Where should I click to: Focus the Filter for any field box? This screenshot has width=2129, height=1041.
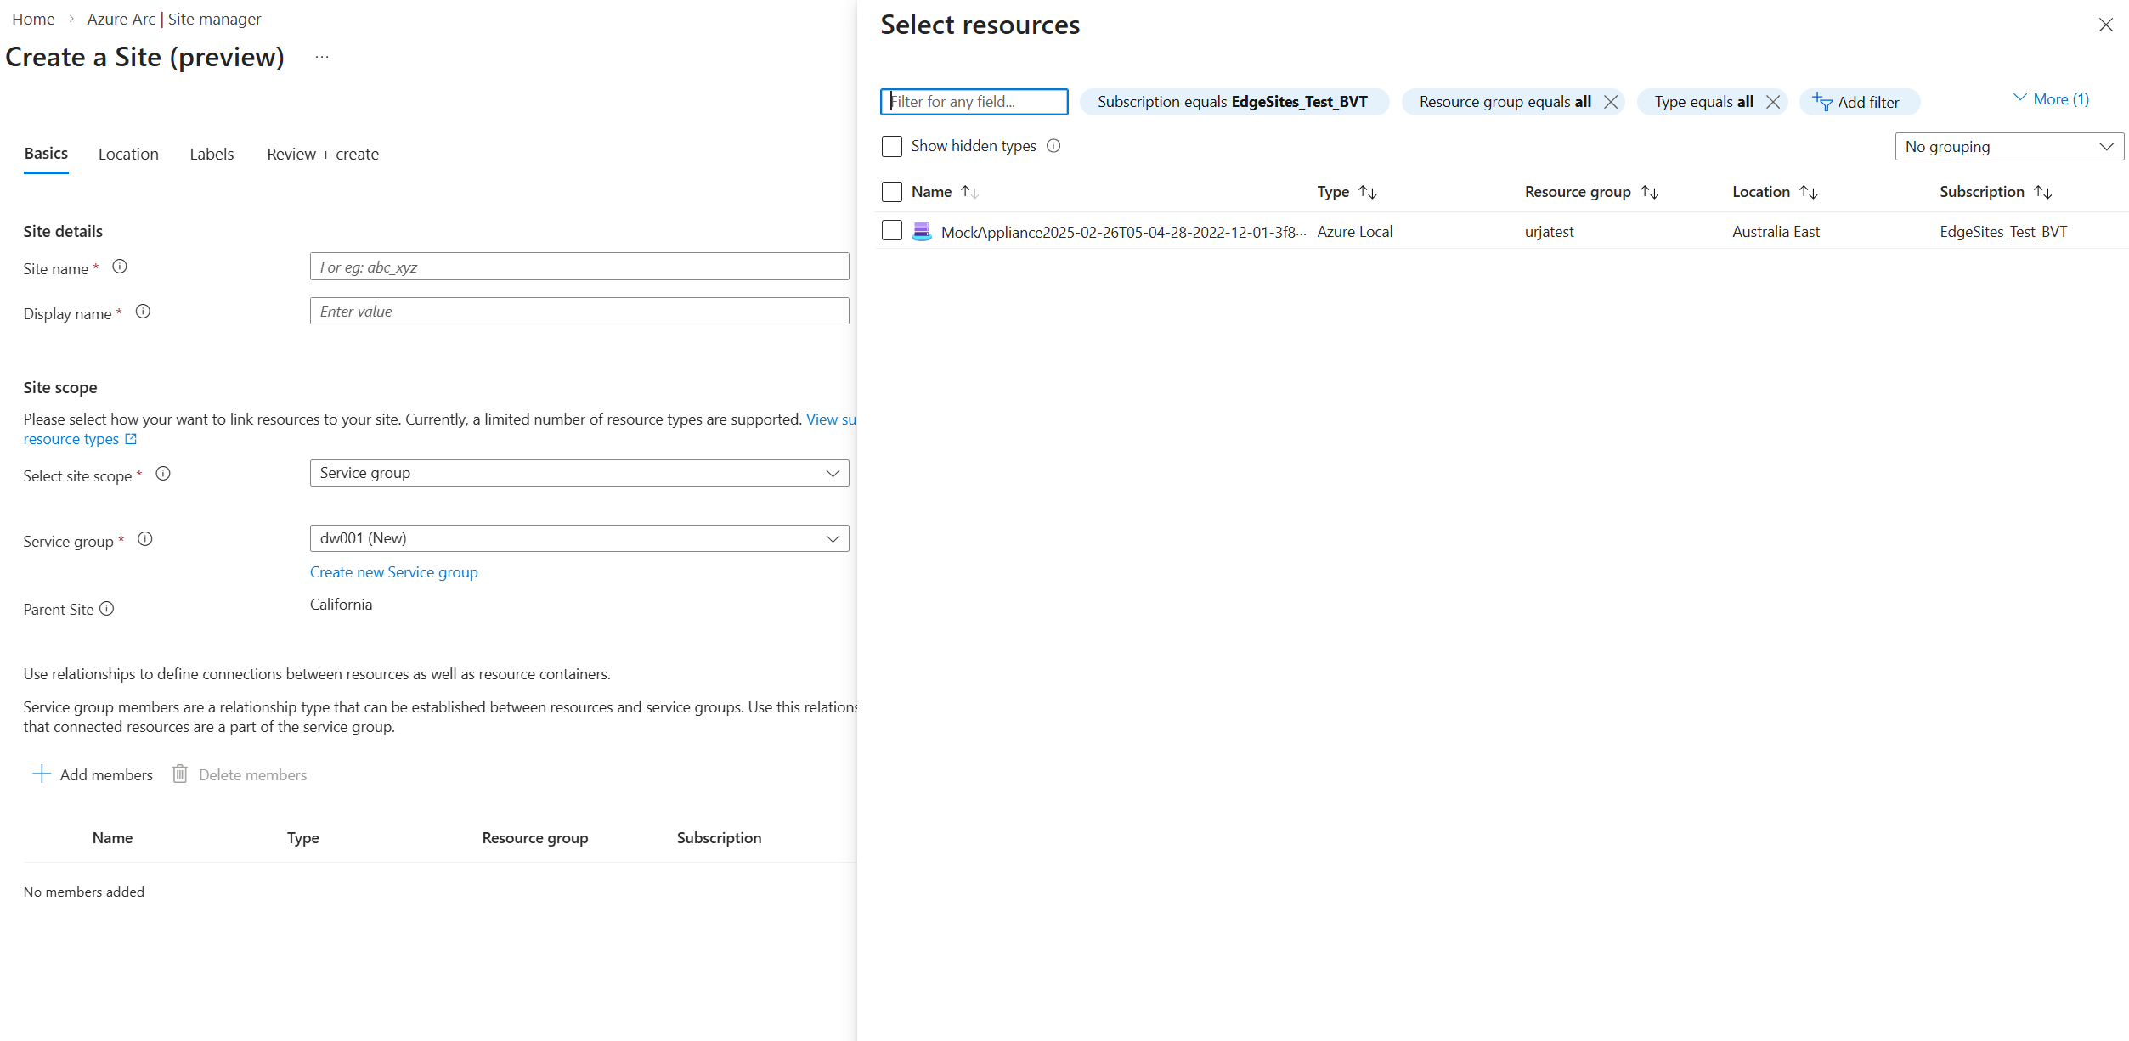pos(974,102)
